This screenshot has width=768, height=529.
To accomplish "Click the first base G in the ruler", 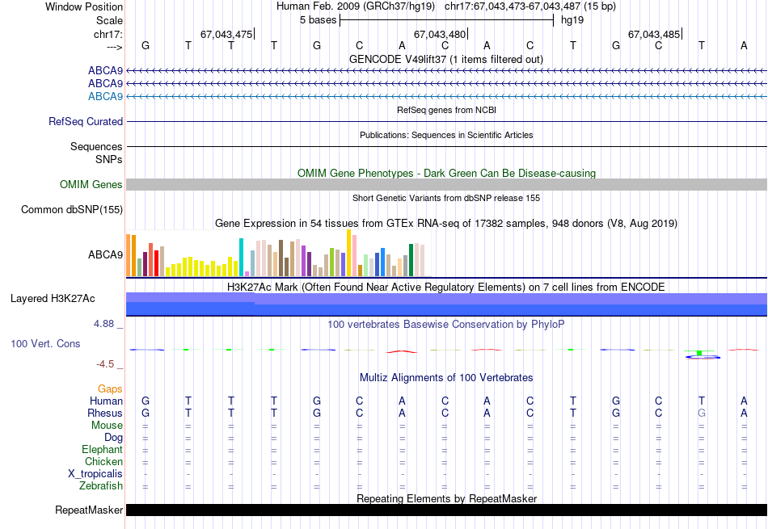I will tap(146, 45).
